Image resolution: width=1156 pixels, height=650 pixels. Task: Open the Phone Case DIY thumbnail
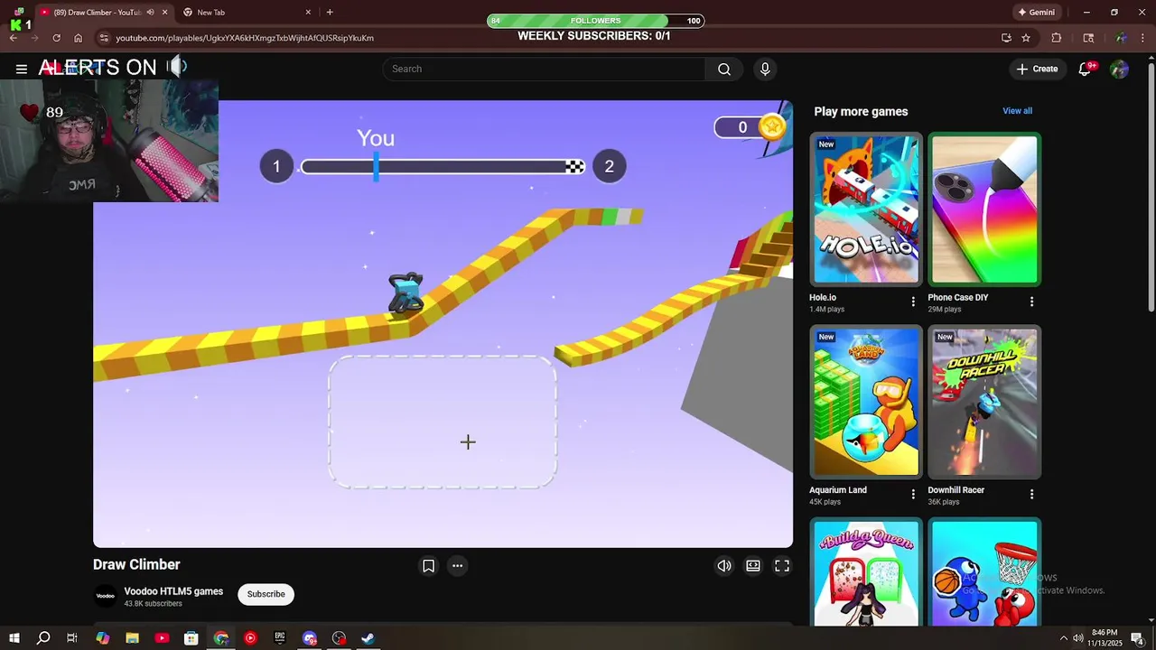point(984,209)
